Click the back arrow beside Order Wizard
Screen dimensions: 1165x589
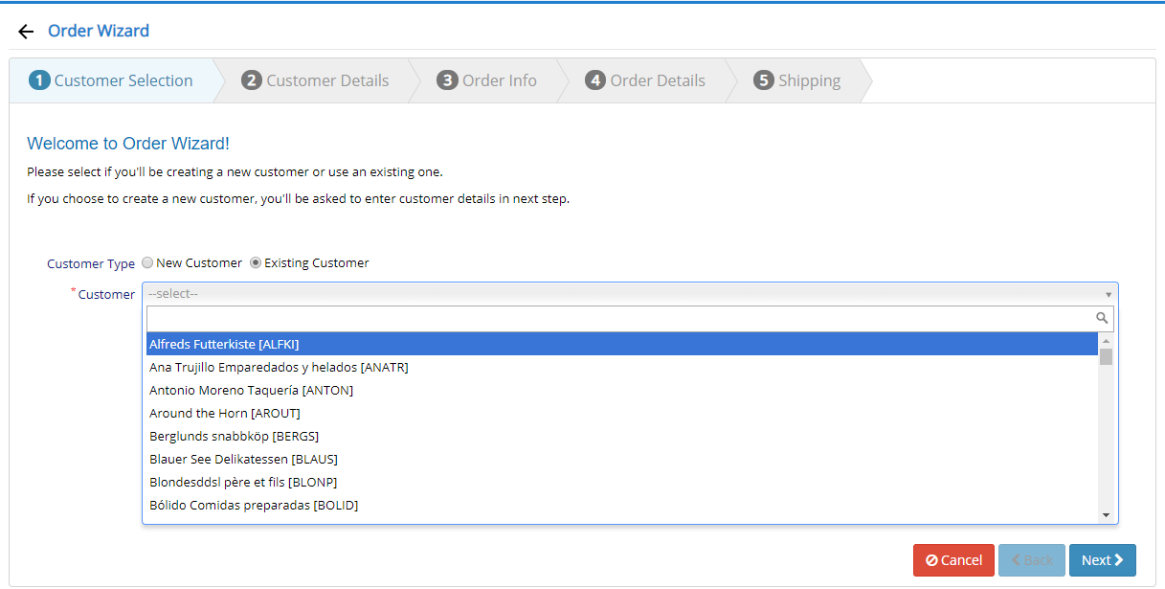(x=26, y=32)
